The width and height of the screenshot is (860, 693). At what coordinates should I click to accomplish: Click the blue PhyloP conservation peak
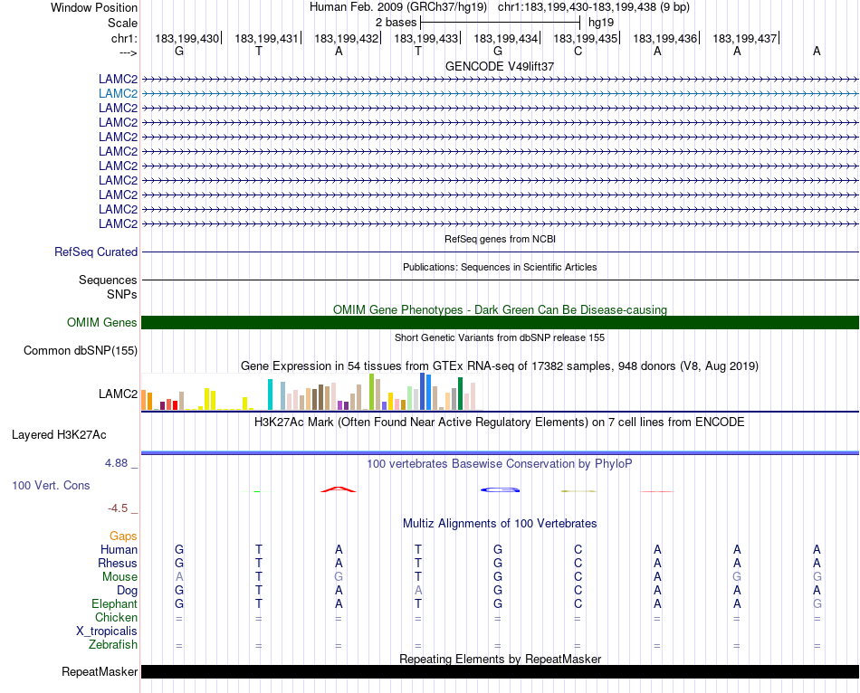coord(499,489)
